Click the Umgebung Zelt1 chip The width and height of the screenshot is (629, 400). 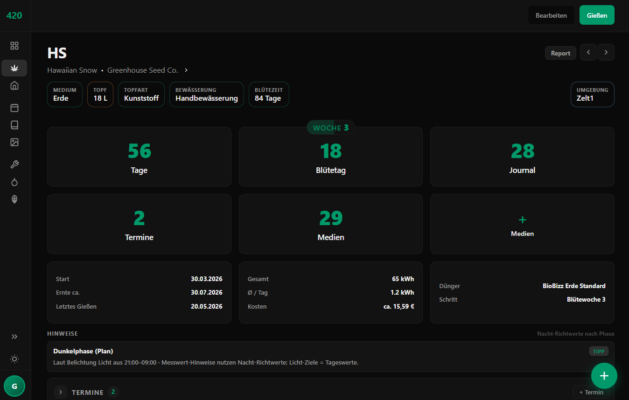tap(593, 95)
